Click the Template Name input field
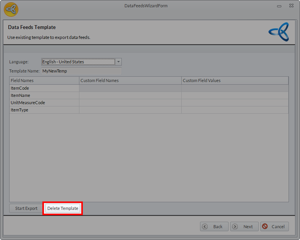The image size is (300, 240). pos(81,71)
